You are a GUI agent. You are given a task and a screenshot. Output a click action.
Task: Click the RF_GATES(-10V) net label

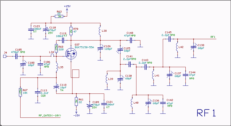point(50,115)
